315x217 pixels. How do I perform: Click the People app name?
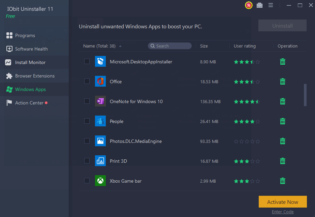point(117,121)
